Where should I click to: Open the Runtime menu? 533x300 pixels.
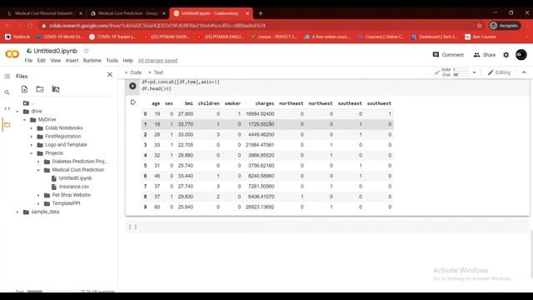coord(92,61)
